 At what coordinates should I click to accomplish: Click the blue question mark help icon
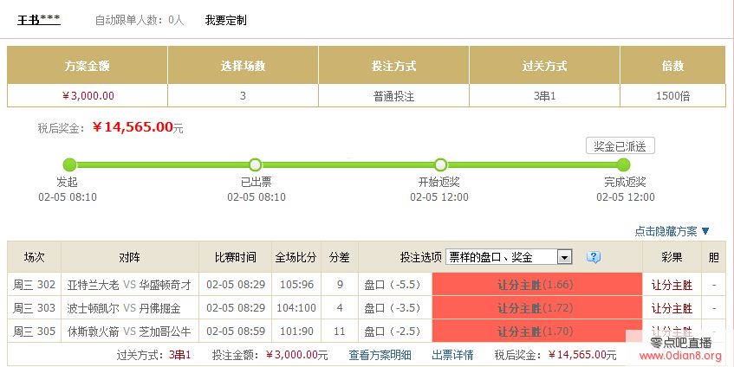(593, 257)
